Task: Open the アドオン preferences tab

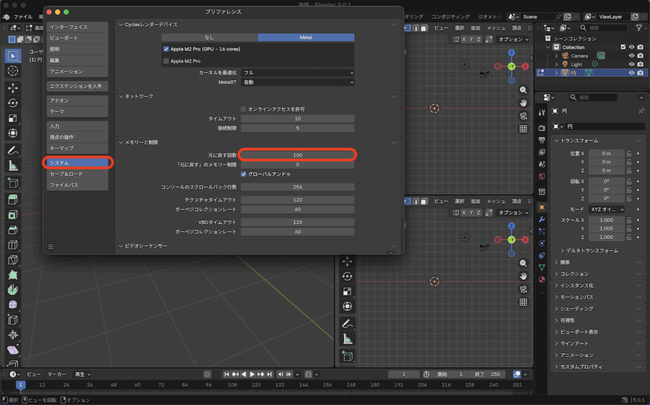Action: click(77, 100)
